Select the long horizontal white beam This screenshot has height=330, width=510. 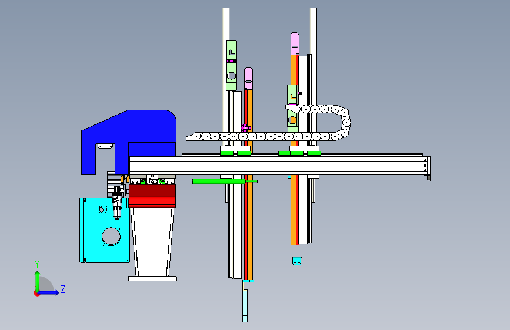(x=278, y=166)
